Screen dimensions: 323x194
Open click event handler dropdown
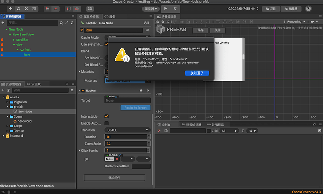(x=143, y=159)
